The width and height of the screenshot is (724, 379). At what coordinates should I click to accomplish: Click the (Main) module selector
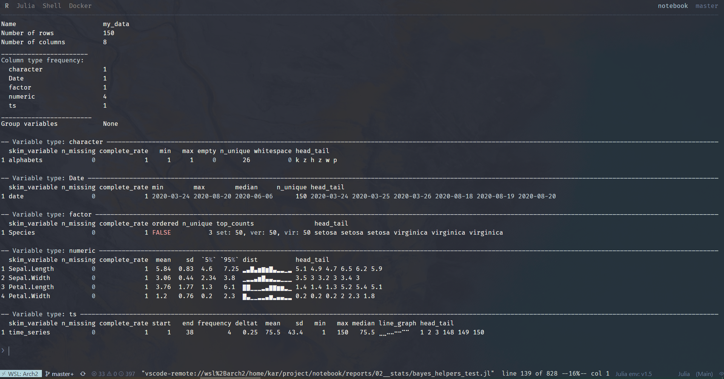pos(704,374)
